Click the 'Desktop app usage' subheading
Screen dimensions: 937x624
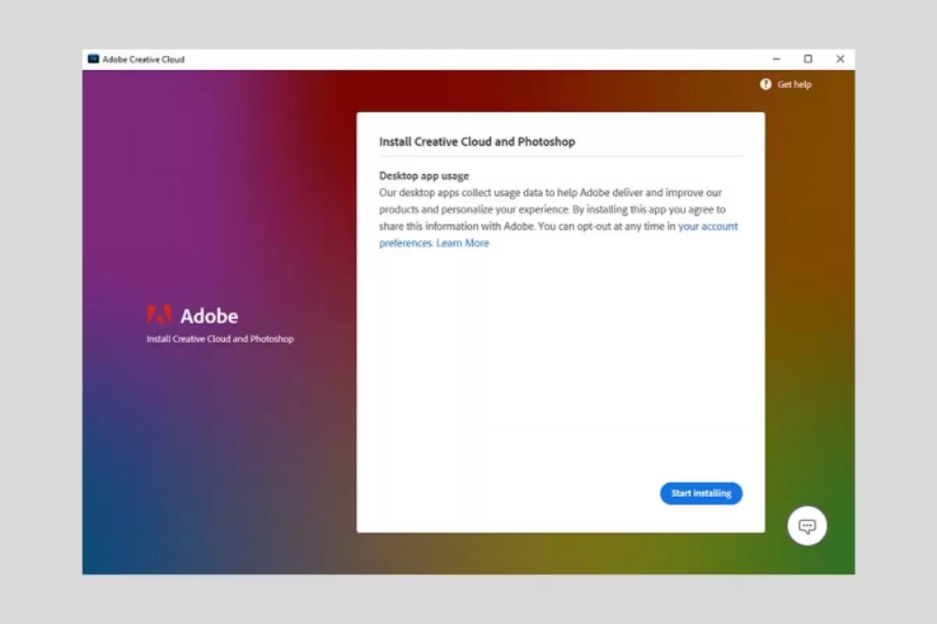click(424, 175)
